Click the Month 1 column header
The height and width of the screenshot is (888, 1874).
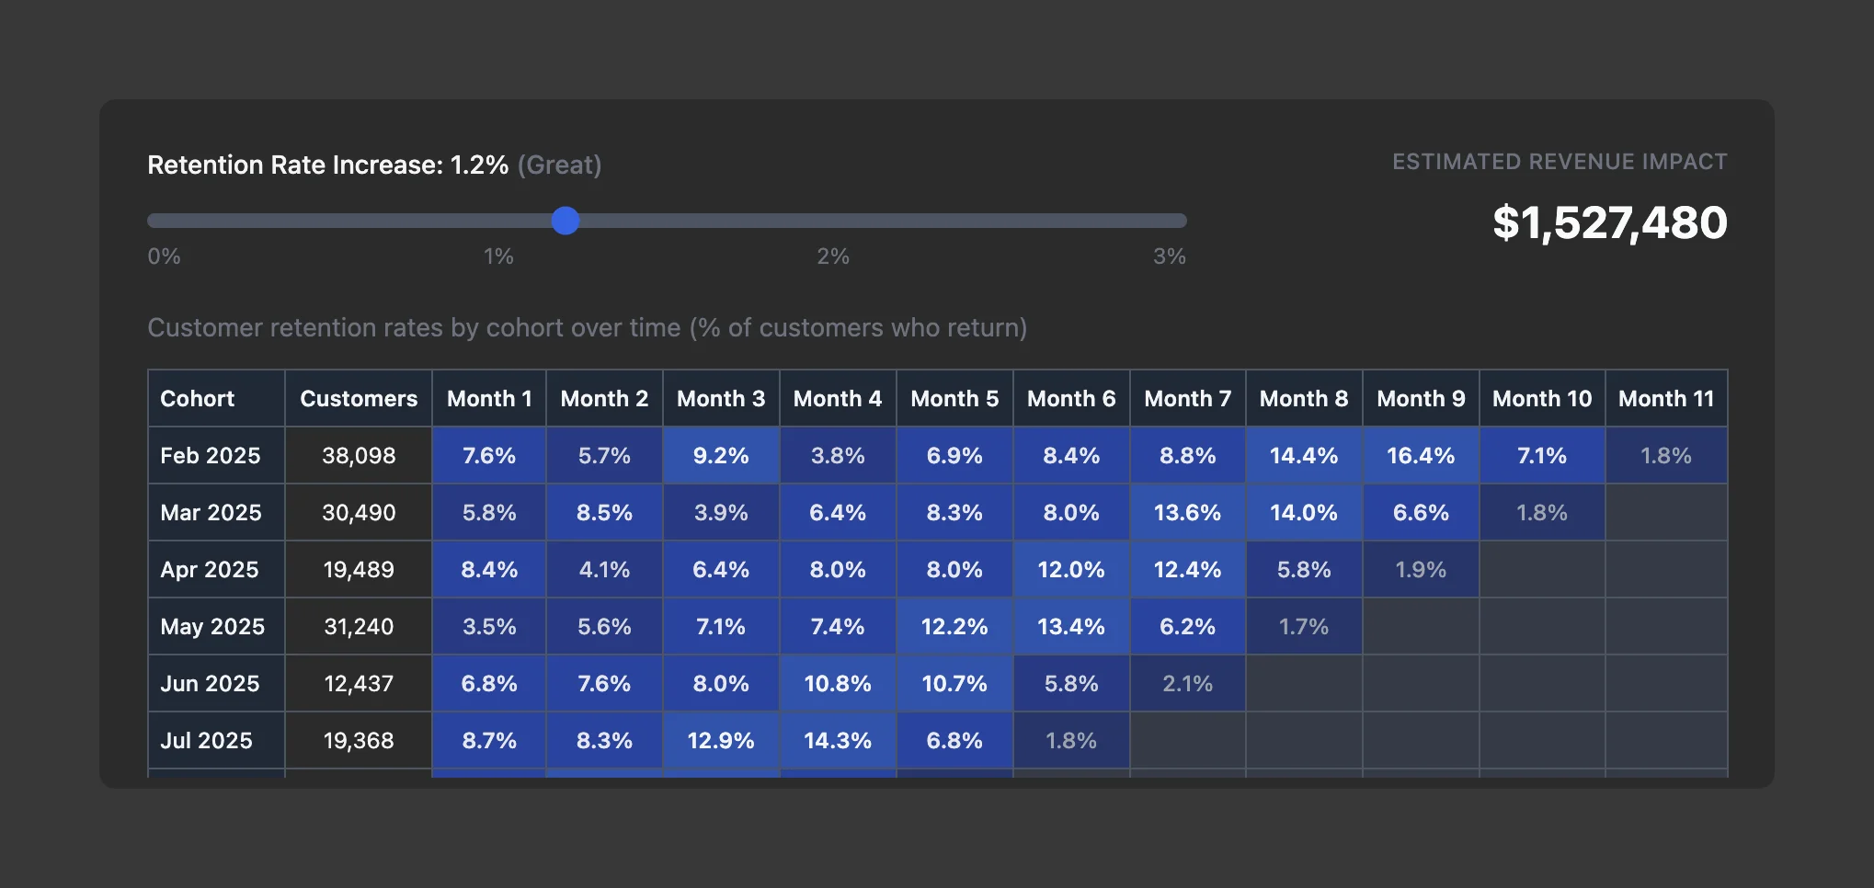click(x=488, y=398)
